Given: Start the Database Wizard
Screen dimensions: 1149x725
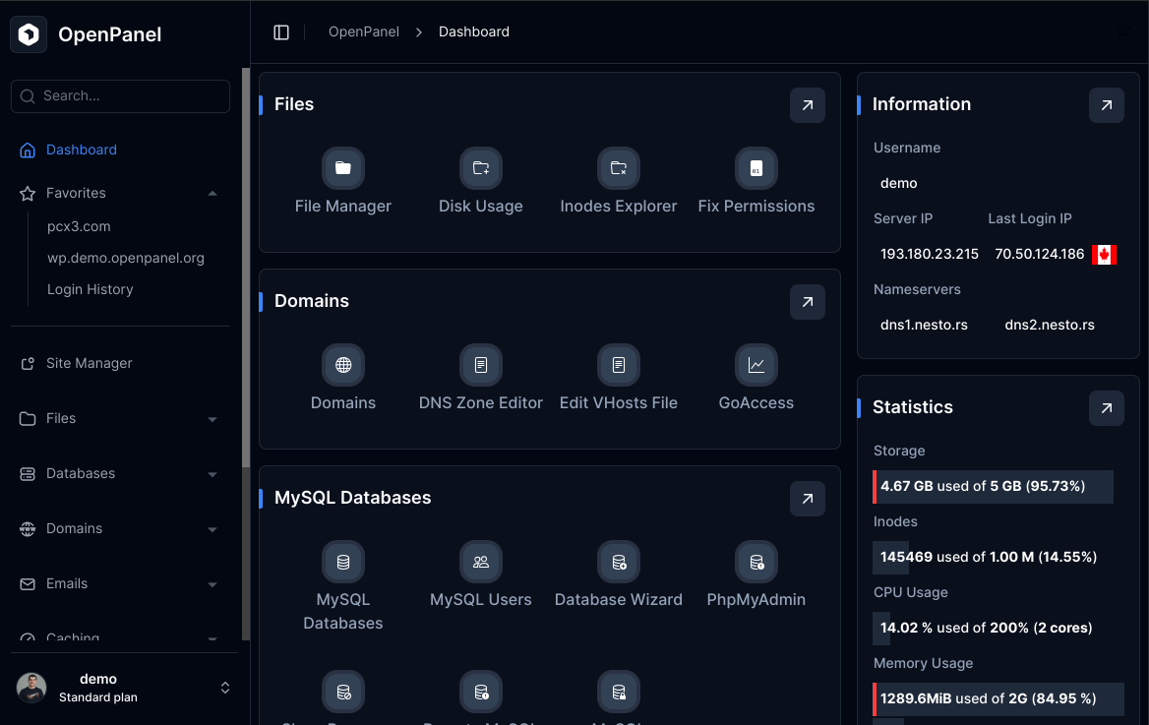Looking at the screenshot, I should point(619,562).
